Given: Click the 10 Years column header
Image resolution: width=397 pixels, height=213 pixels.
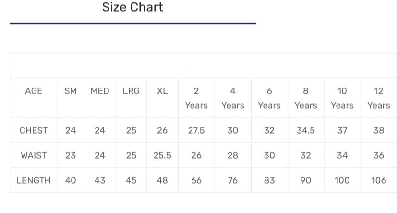Looking at the screenshot, I should point(342,98).
